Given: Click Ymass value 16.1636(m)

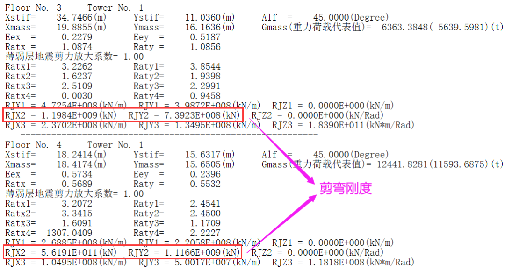Looking at the screenshot, I should point(209,28).
